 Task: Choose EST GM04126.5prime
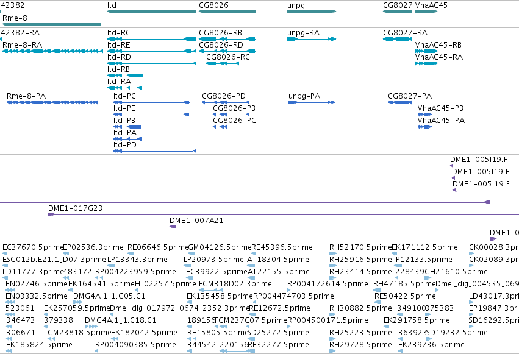click(x=191, y=253)
